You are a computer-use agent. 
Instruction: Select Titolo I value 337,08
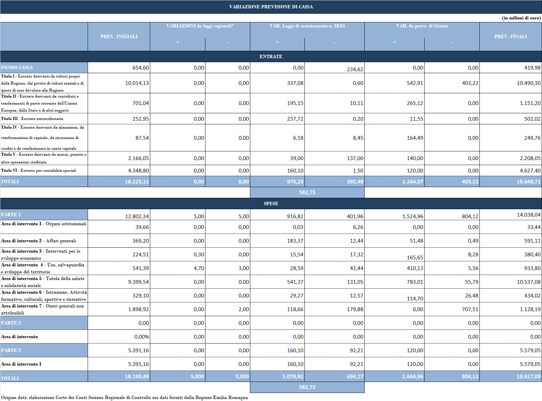point(295,83)
